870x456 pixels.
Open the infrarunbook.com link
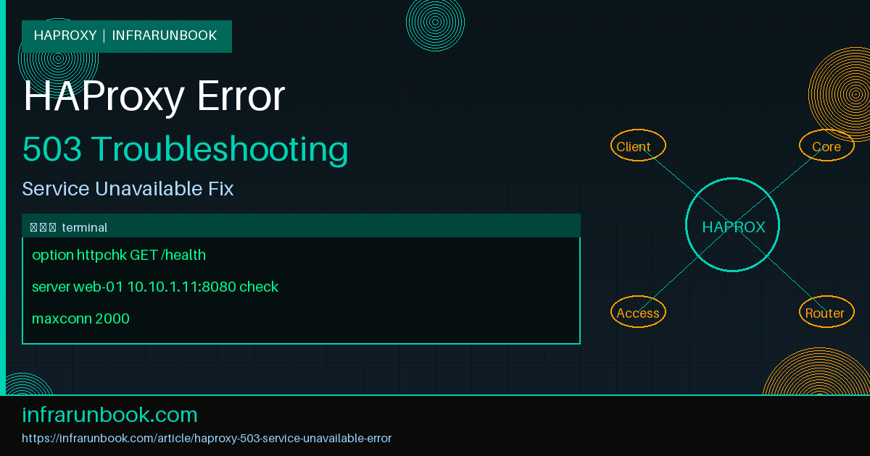click(109, 414)
